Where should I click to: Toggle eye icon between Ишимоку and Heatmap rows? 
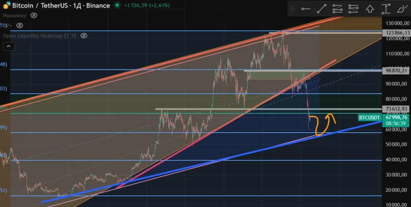coord(20,25)
